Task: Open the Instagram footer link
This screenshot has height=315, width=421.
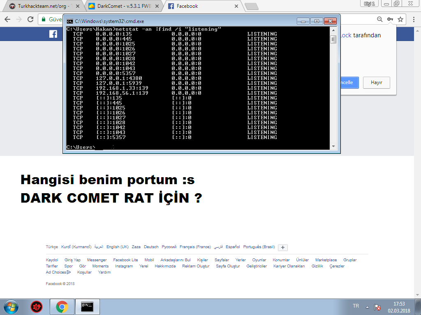Action: (x=124, y=266)
